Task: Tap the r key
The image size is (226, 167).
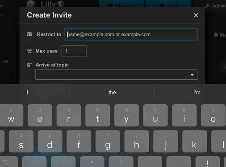Action: pyautogui.click(x=69, y=115)
